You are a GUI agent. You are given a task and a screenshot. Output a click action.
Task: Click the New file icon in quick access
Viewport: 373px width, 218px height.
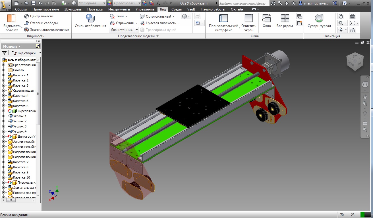pos(16,3)
